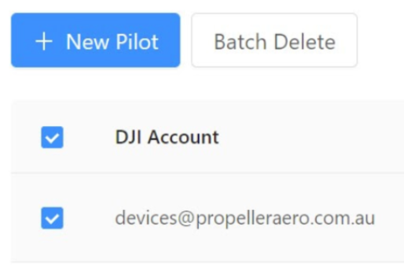Click the checkmark icon in the table header
The height and width of the screenshot is (275, 404).
(x=52, y=137)
